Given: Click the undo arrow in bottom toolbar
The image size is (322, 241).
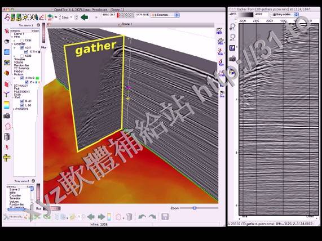Looking at the screenshot, I should 142,217.
